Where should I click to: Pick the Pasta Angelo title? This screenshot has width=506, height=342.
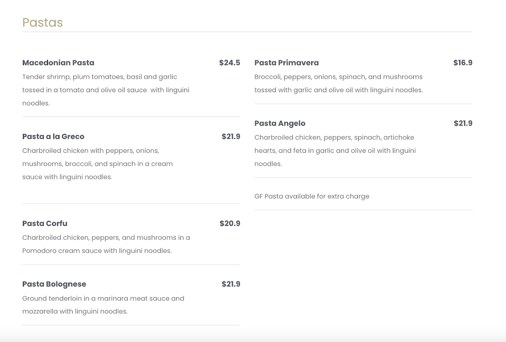click(280, 123)
